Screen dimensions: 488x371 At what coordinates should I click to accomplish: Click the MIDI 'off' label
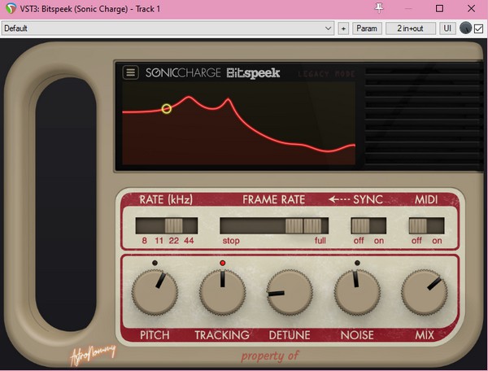tap(416, 241)
